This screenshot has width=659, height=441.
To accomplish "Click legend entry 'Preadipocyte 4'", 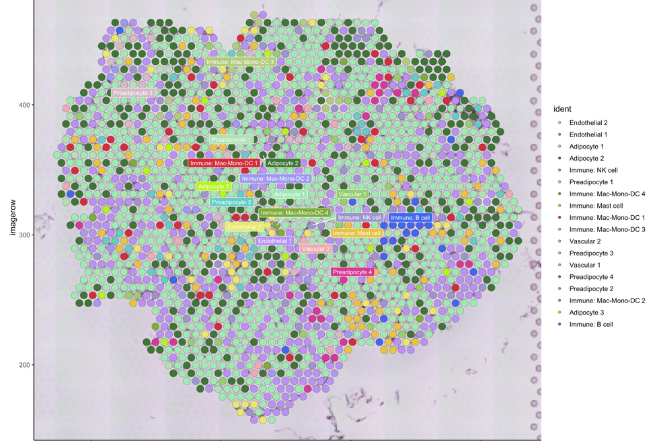I will [591, 277].
